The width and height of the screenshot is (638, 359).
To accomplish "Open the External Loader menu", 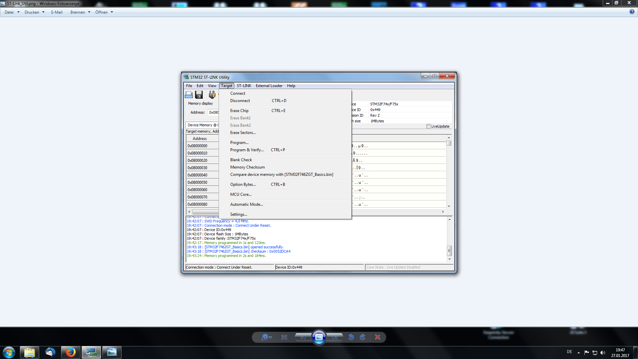I will point(269,86).
